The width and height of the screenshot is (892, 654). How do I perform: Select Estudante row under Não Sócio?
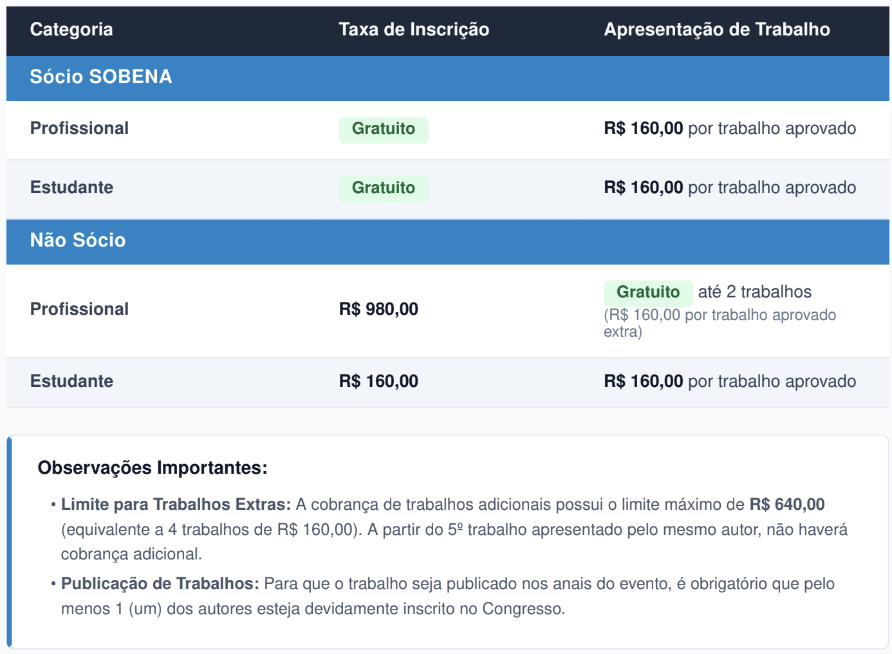[x=448, y=382]
